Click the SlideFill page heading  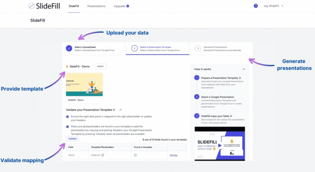click(x=38, y=21)
